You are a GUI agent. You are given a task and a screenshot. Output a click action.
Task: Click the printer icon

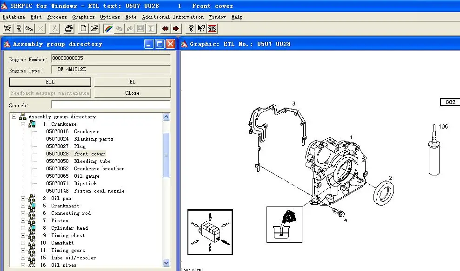tap(69, 28)
